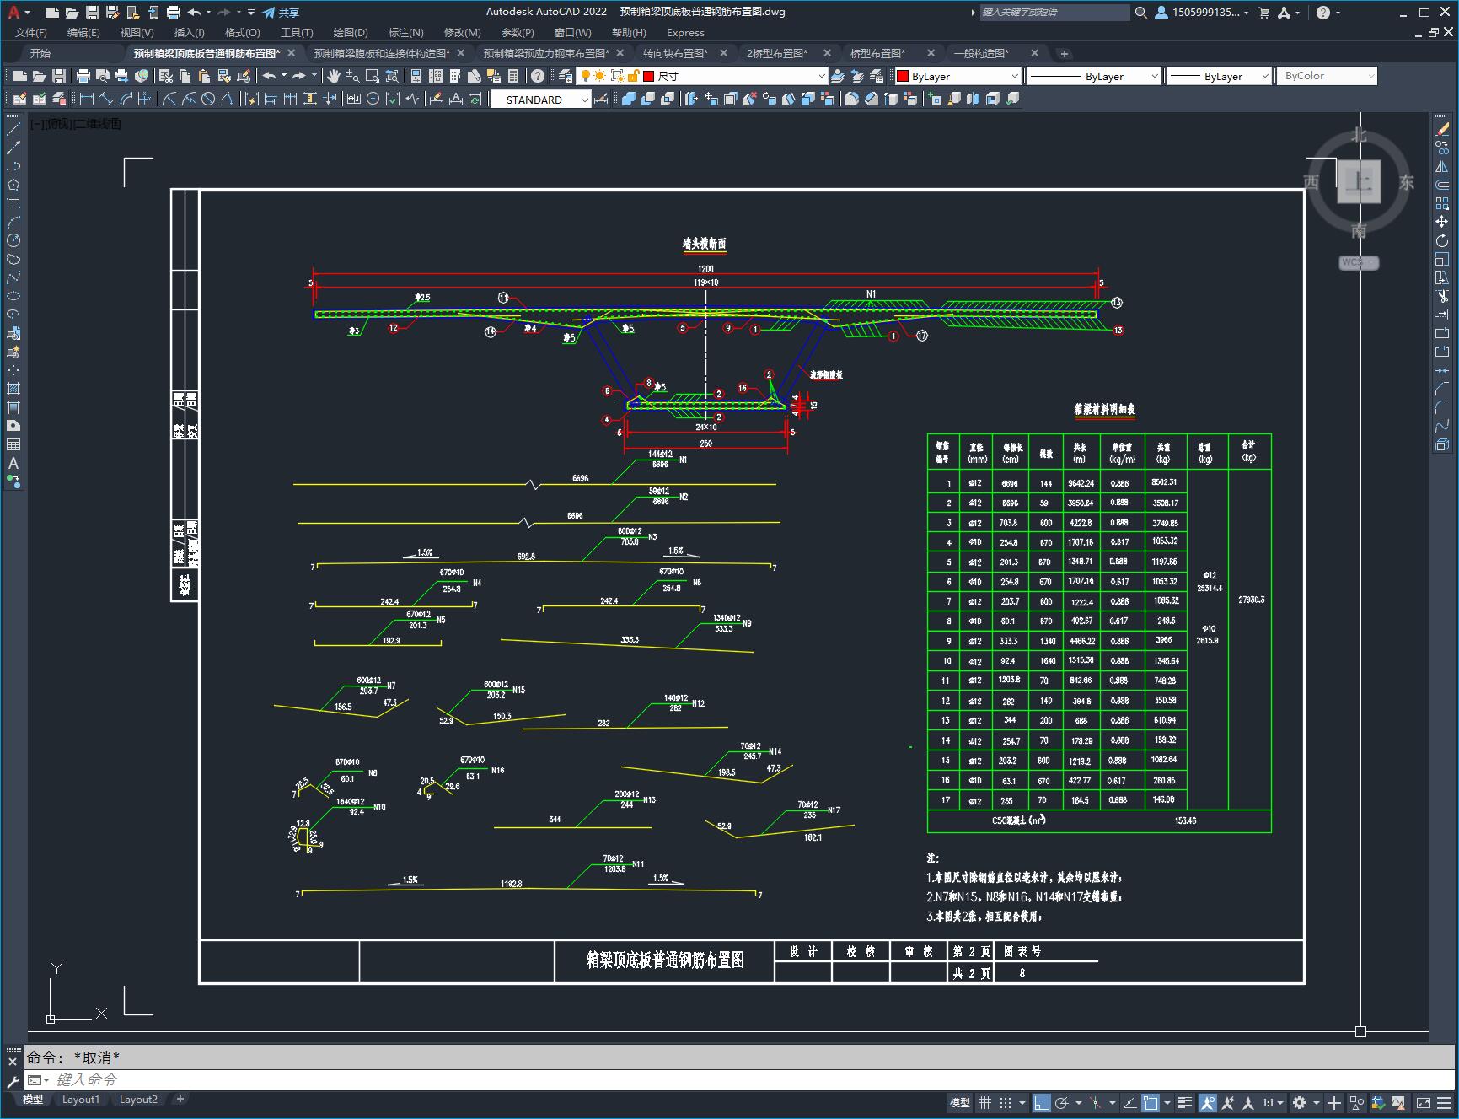
Task: Click the 模型 status bar button
Action: tap(960, 1102)
